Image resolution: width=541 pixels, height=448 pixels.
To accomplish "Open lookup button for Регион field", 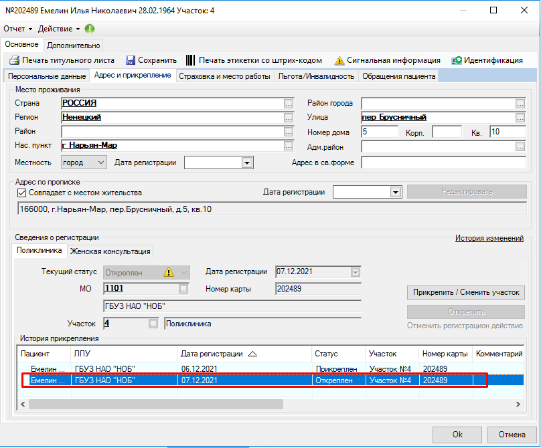I will 289,118.
